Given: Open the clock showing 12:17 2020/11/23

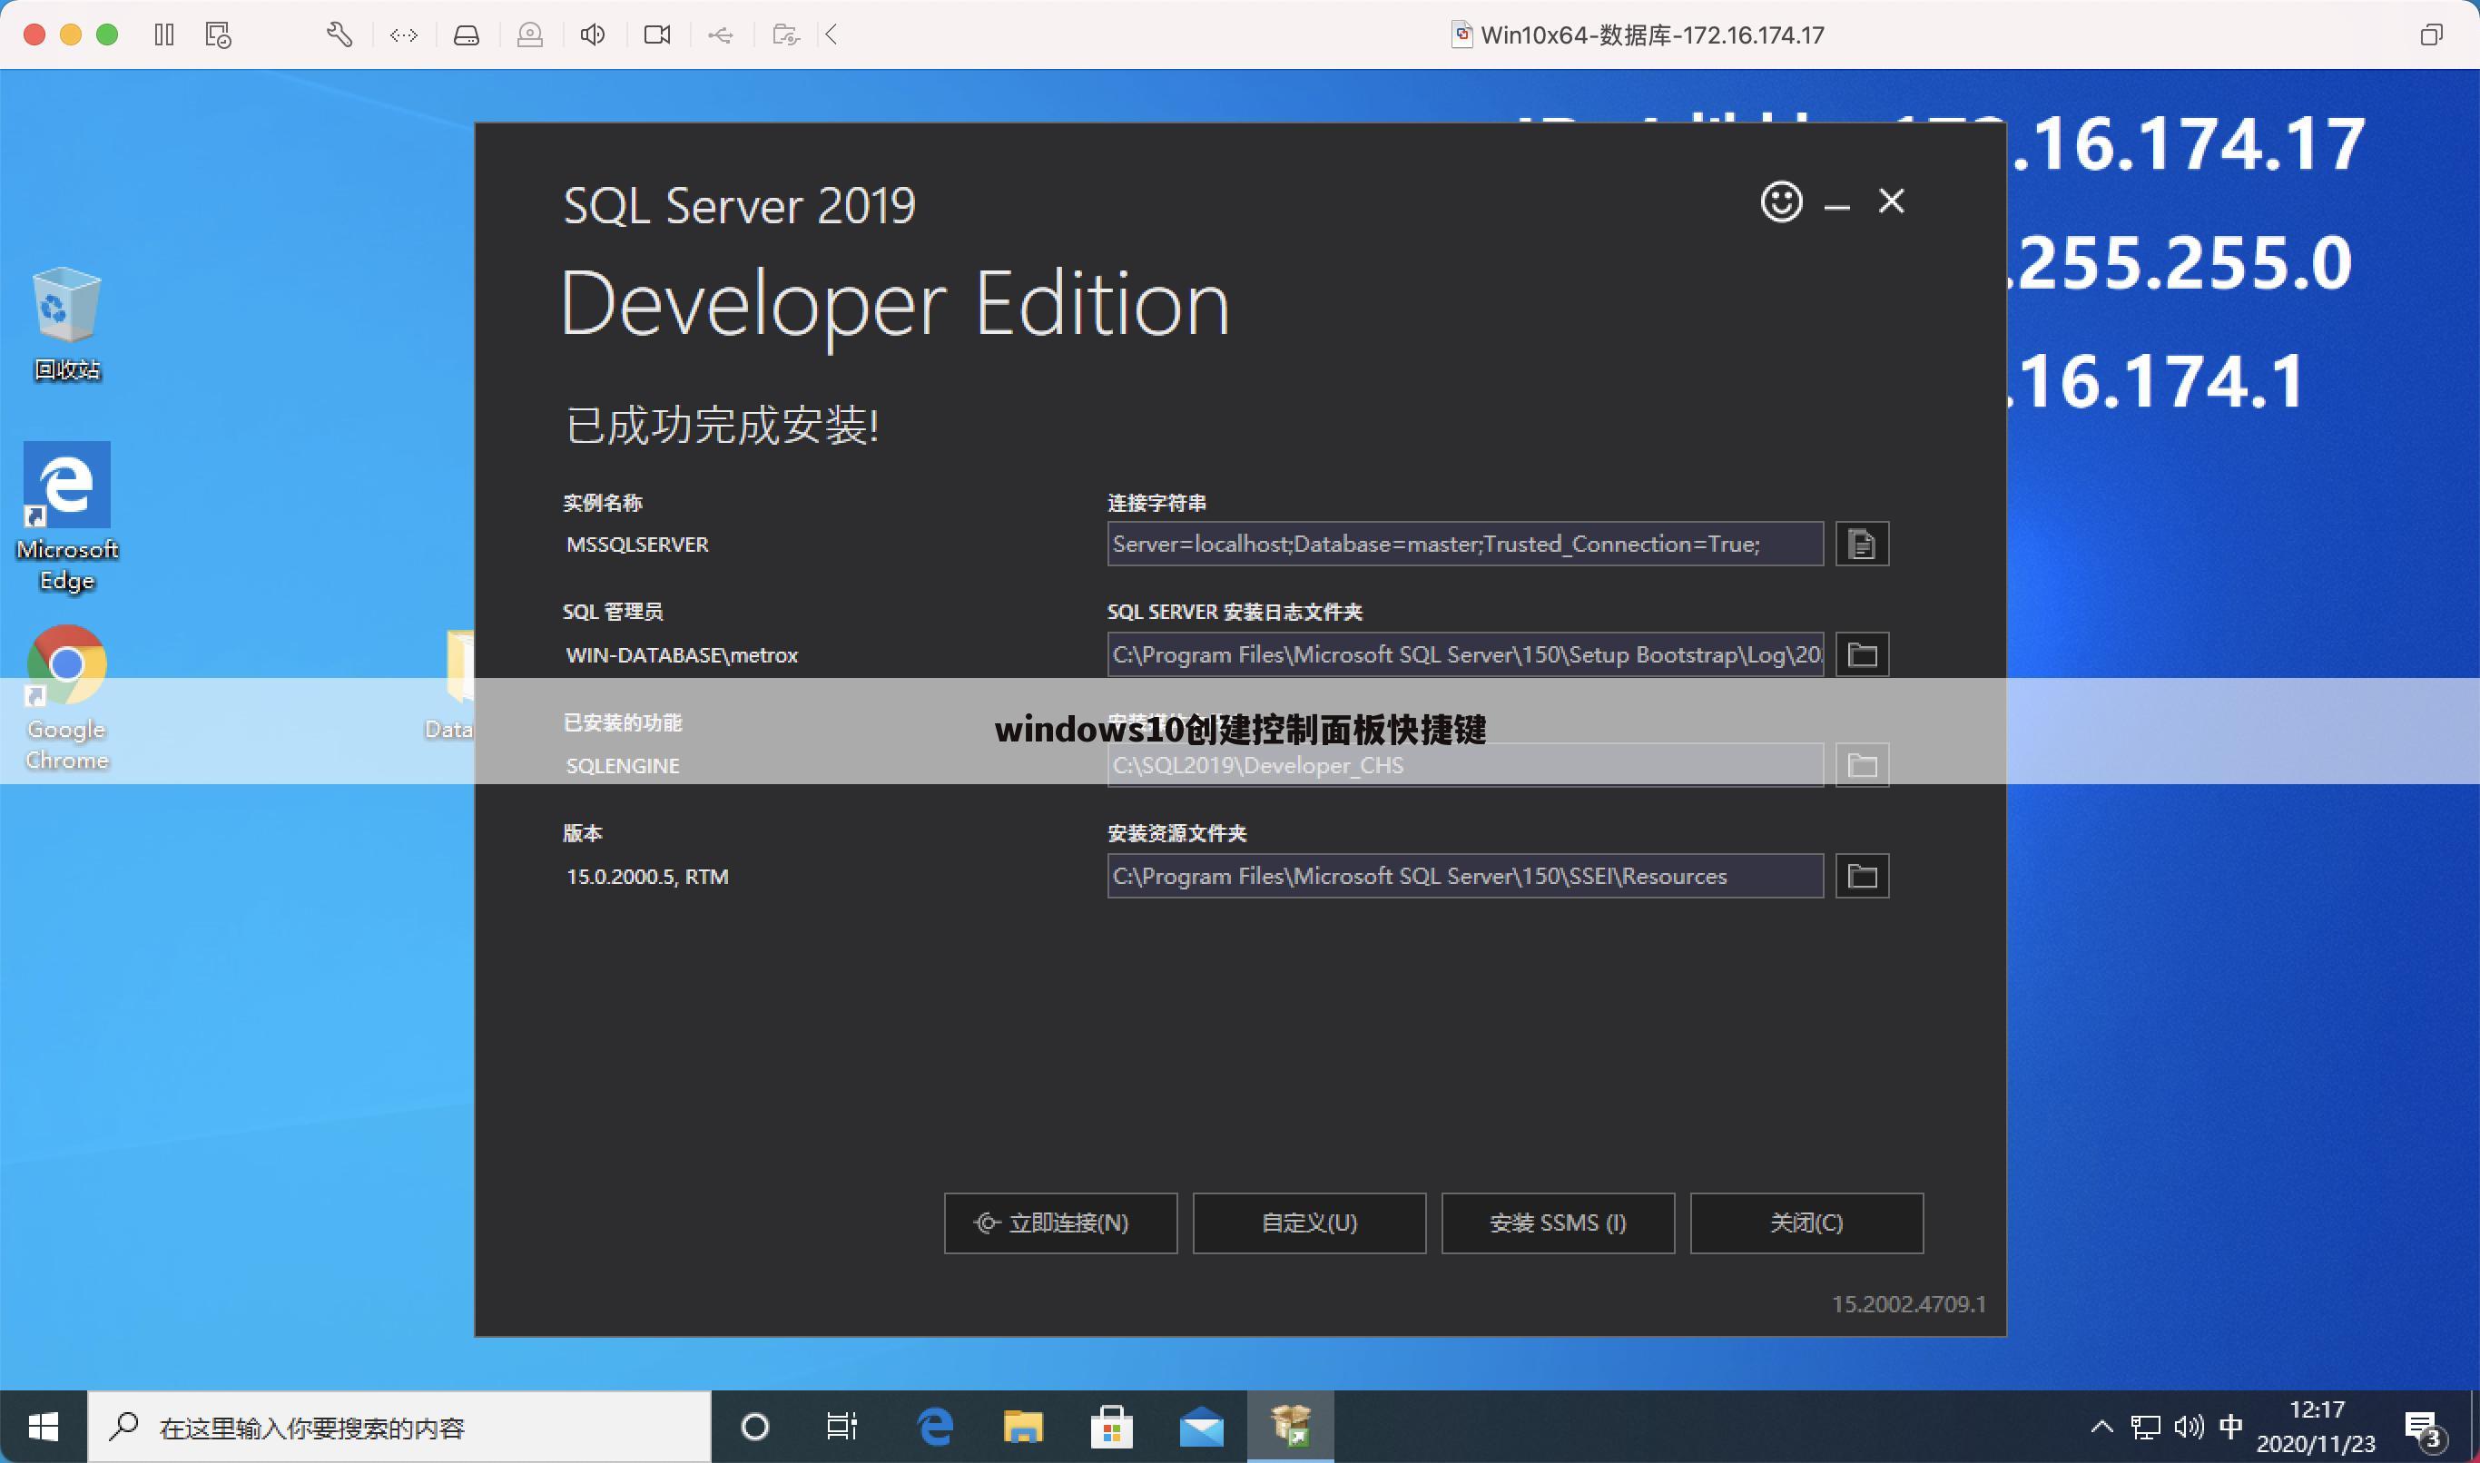Looking at the screenshot, I should [x=2316, y=1428].
